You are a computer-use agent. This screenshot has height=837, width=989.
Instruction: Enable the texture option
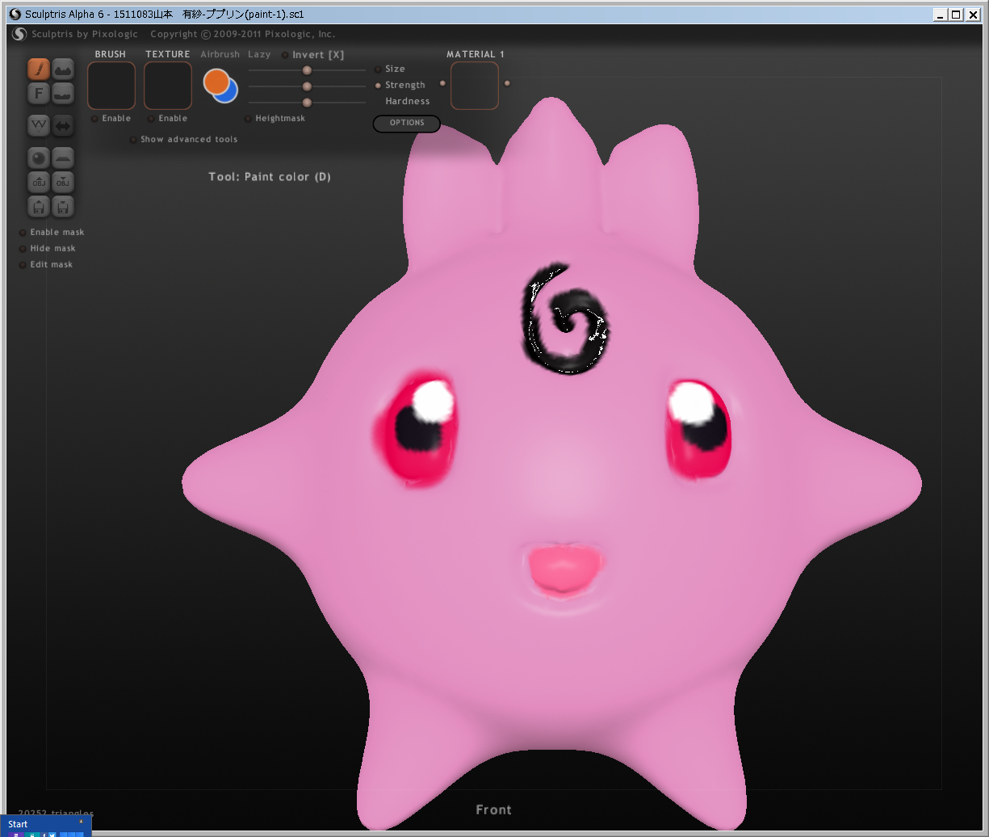click(x=151, y=119)
